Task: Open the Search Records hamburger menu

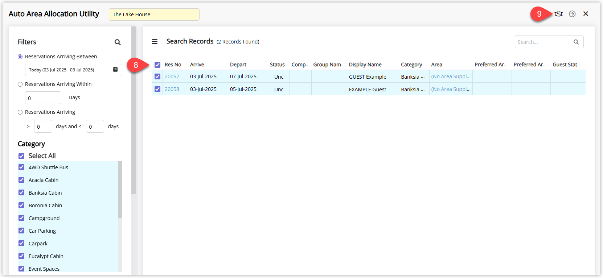Action: (x=155, y=42)
